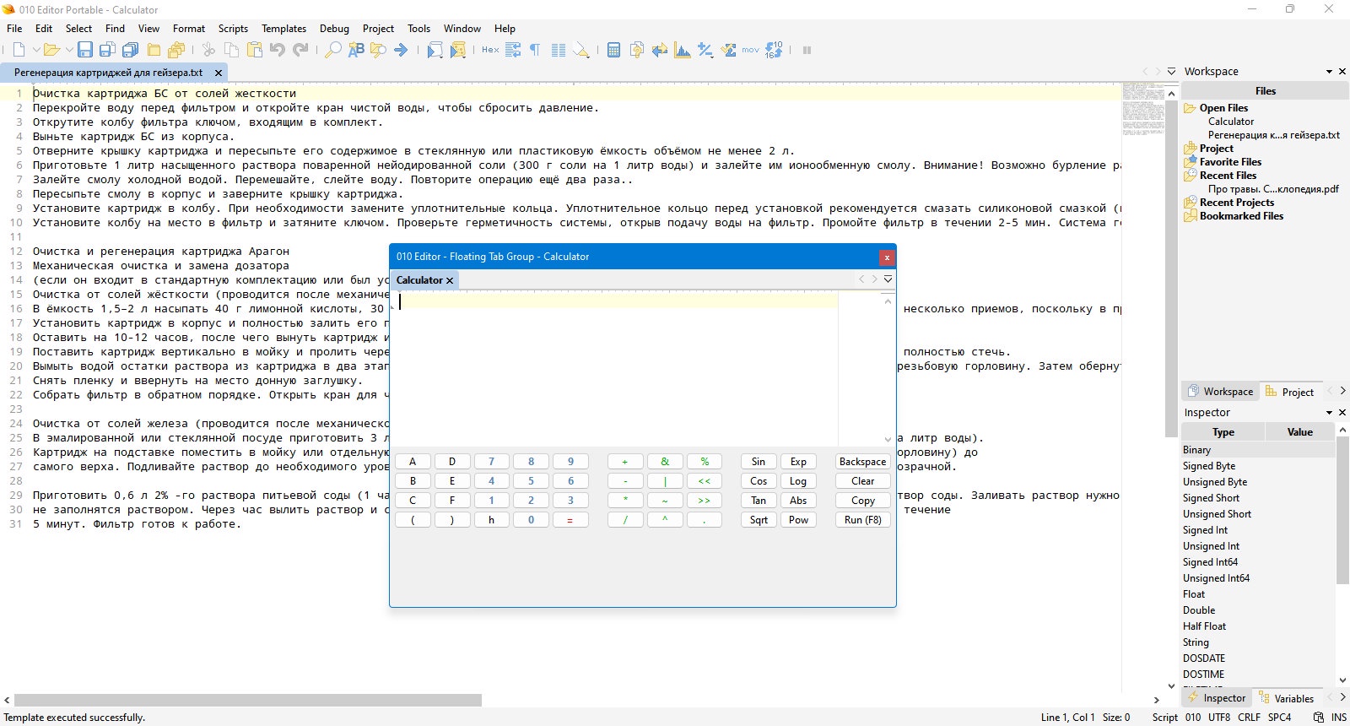Switch to the Регенерация картриджей text file tab

pos(108,73)
